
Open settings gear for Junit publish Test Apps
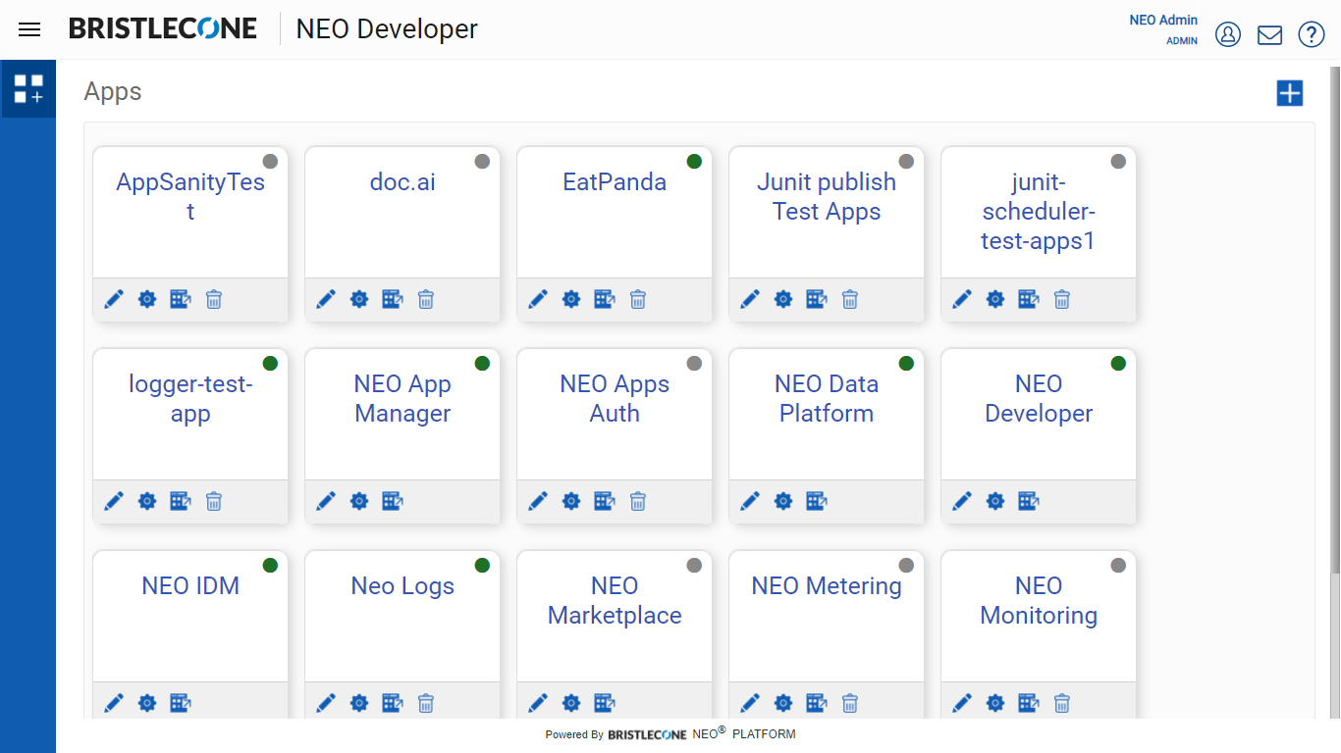(x=783, y=299)
